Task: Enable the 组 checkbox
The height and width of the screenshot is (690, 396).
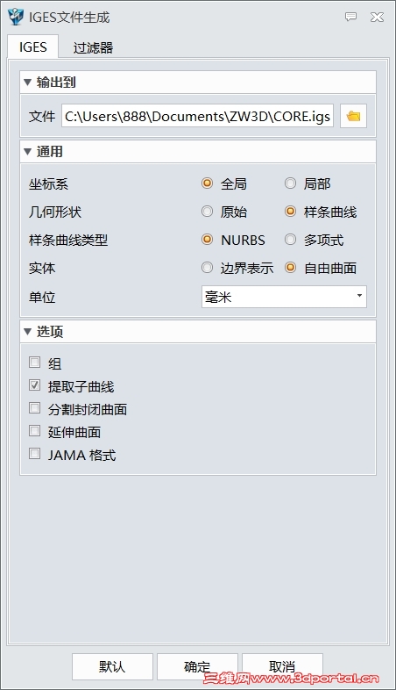Action: click(x=35, y=363)
